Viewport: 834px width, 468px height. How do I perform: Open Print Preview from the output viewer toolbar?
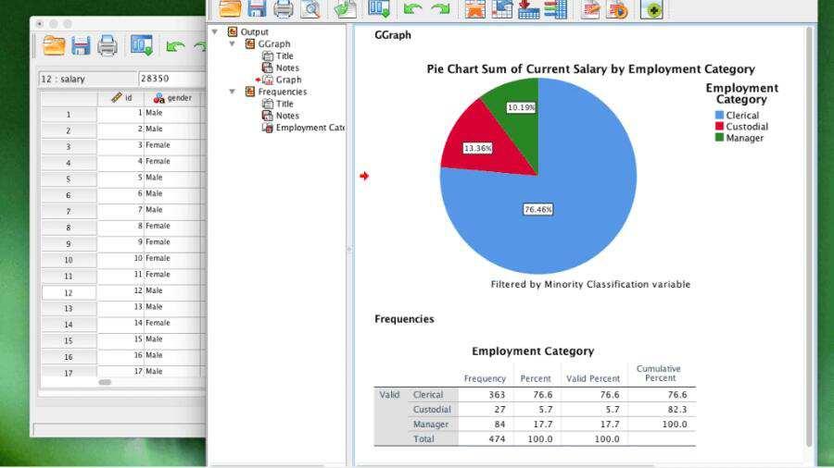tap(310, 9)
